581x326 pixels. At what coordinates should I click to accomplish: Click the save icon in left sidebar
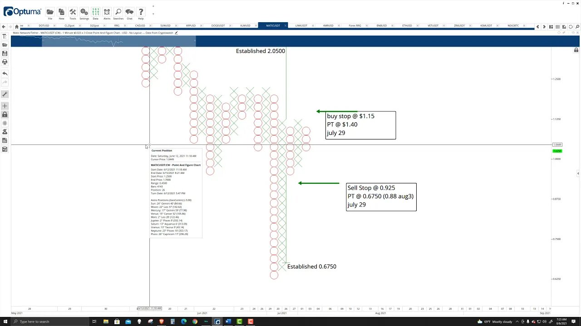pyautogui.click(x=5, y=53)
